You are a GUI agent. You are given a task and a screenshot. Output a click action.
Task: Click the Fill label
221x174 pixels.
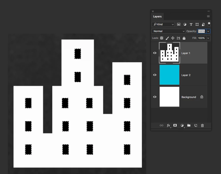pyautogui.click(x=194, y=38)
